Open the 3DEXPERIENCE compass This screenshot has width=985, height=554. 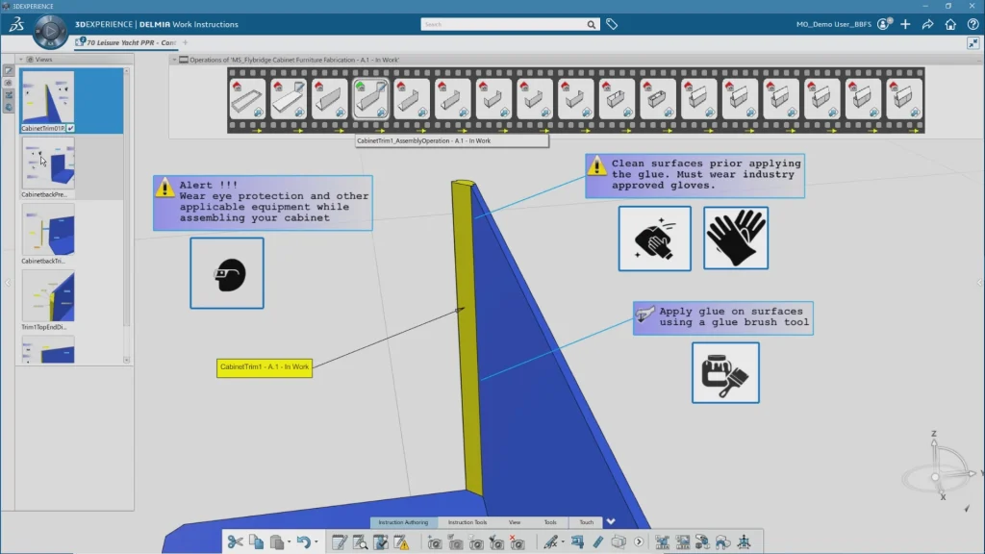coord(49,32)
